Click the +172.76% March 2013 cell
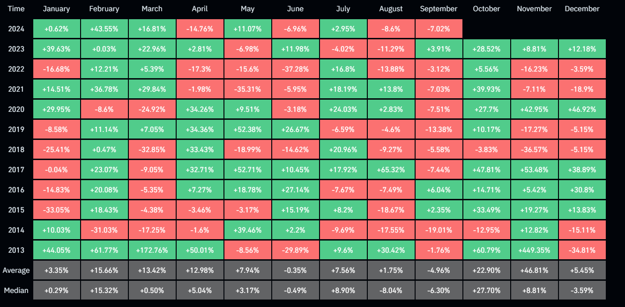Viewport: 625px width, 307px height. click(152, 250)
